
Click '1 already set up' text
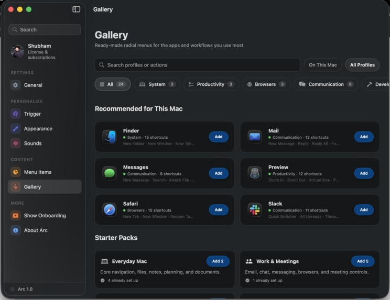point(268,281)
